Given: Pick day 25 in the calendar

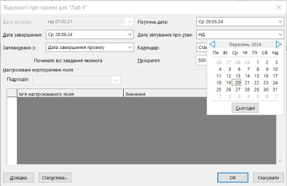Looking at the screenshot, I should [x=219, y=89].
